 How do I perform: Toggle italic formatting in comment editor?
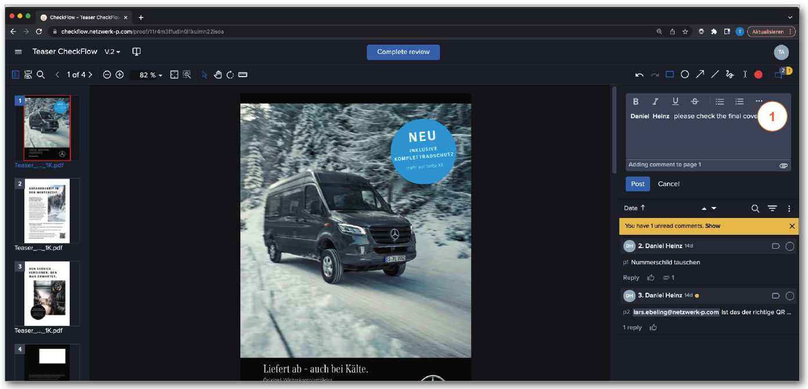(655, 101)
